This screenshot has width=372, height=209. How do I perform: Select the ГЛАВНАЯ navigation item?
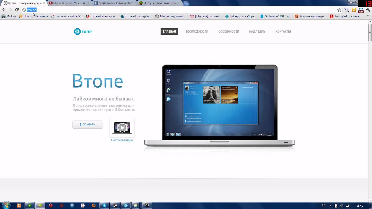pos(169,31)
